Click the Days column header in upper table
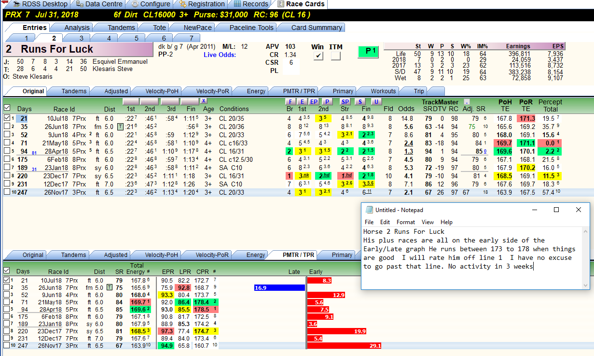The width and height of the screenshot is (594, 356). tap(24, 109)
